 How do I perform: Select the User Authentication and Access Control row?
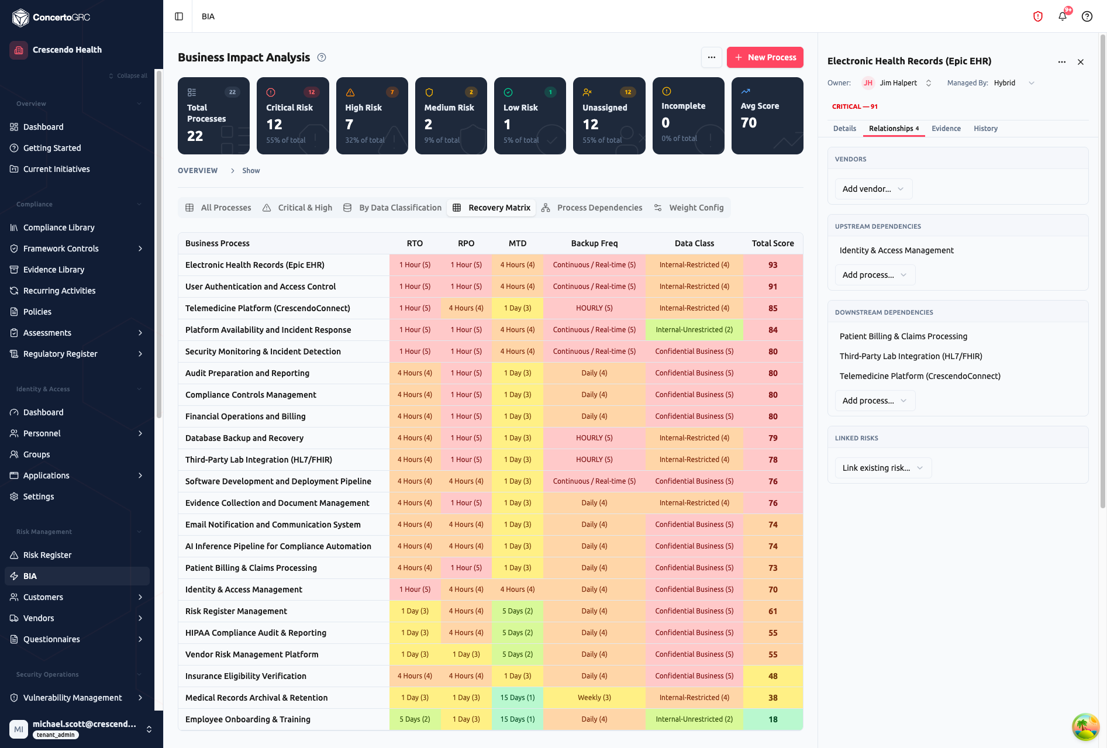[490, 287]
